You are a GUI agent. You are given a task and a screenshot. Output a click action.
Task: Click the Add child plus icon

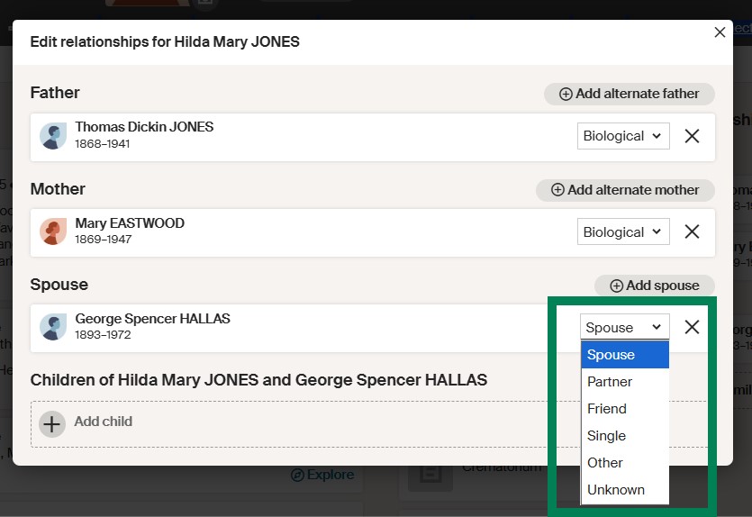[52, 422]
